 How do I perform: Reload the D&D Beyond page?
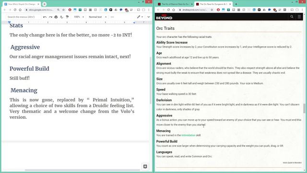click(x=168, y=10)
